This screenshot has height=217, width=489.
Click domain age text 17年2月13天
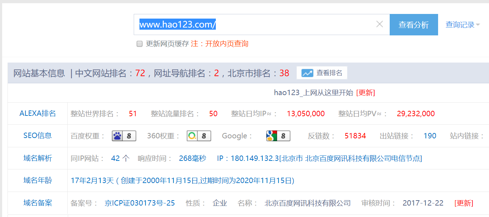tap(92, 181)
